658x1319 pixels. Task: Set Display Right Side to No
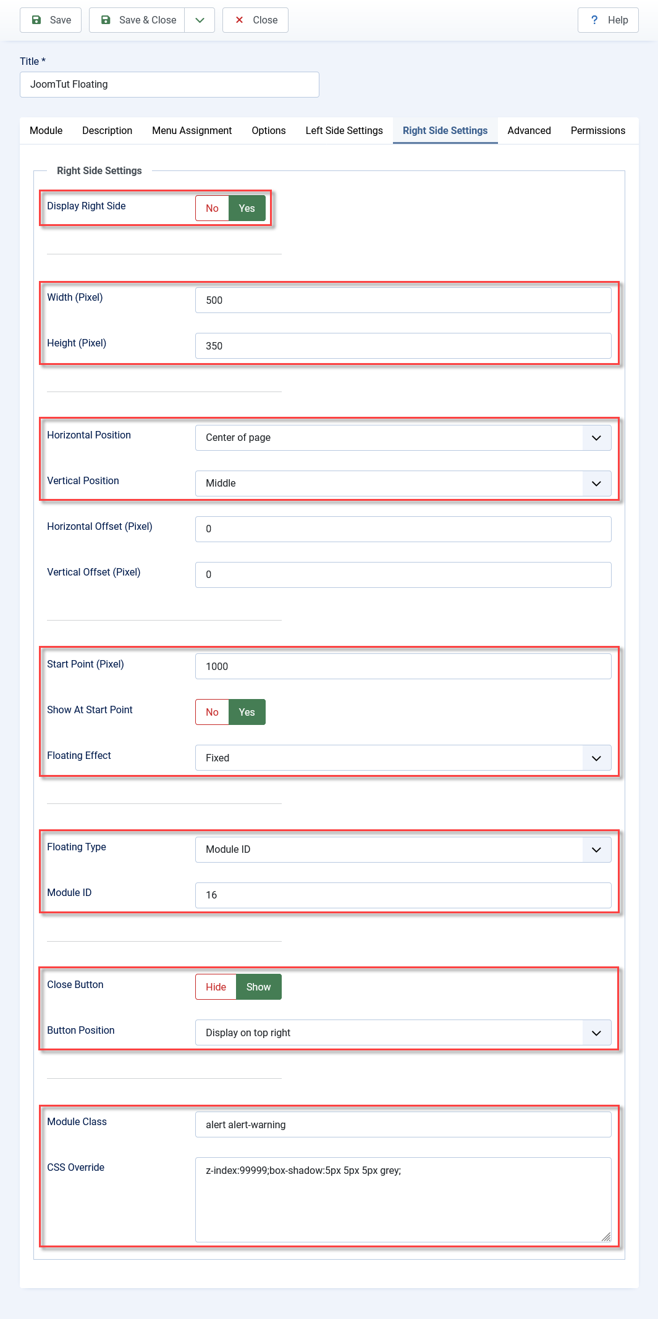pyautogui.click(x=213, y=208)
